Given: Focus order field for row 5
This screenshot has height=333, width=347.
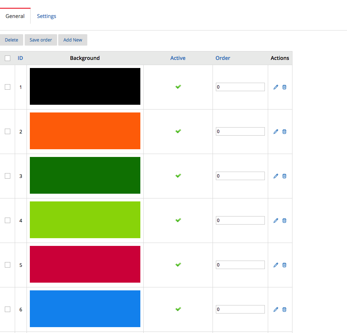Looking at the screenshot, I should (240, 265).
